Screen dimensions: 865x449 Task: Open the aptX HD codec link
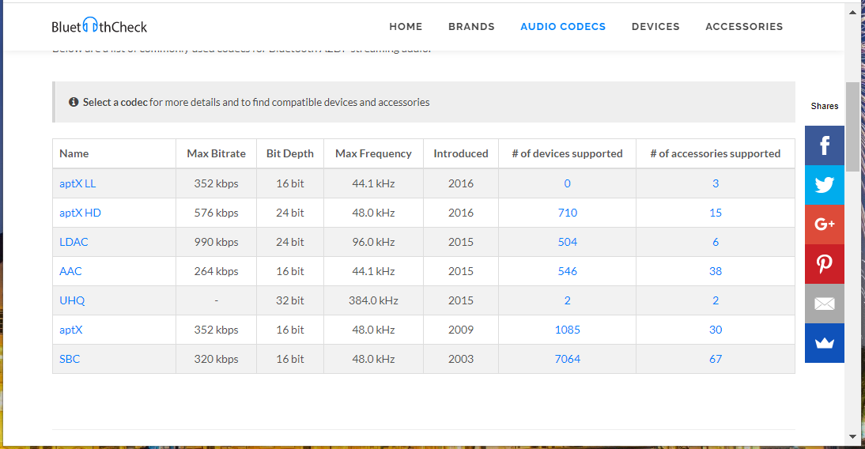(80, 213)
